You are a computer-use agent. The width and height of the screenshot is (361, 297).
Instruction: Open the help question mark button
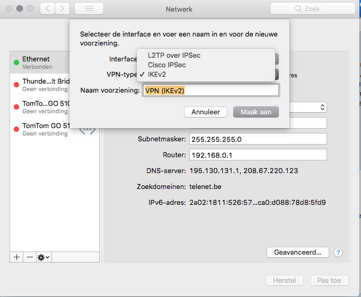coord(338,253)
